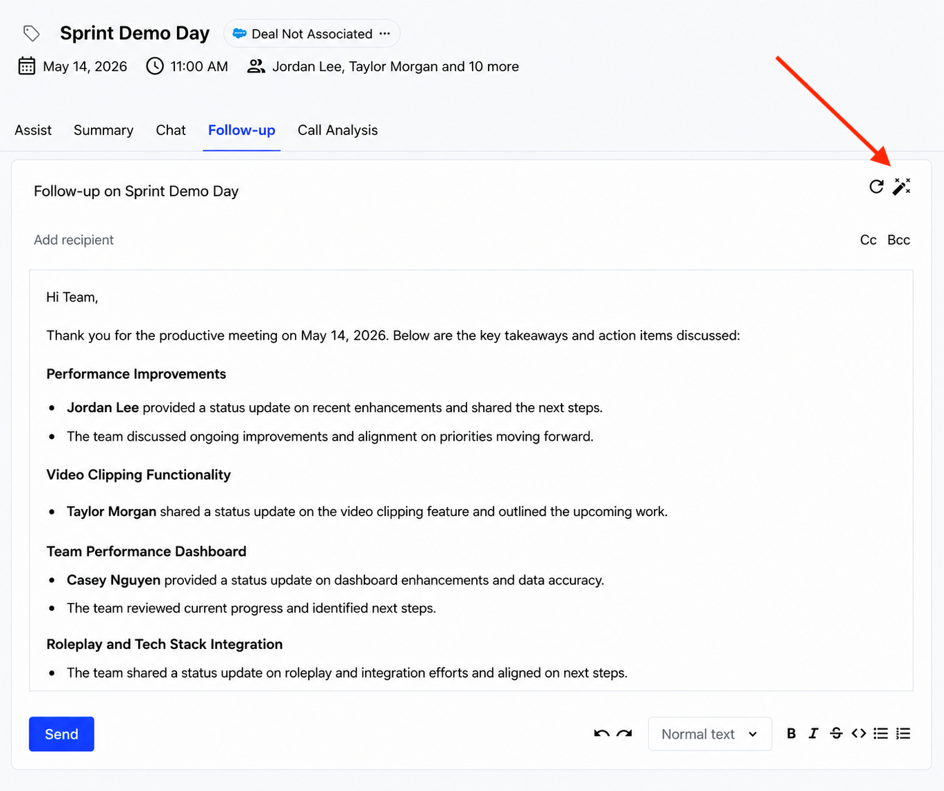944x791 pixels.
Task: Click the Video Clipping Functionality heading
Action: pyautogui.click(x=138, y=475)
